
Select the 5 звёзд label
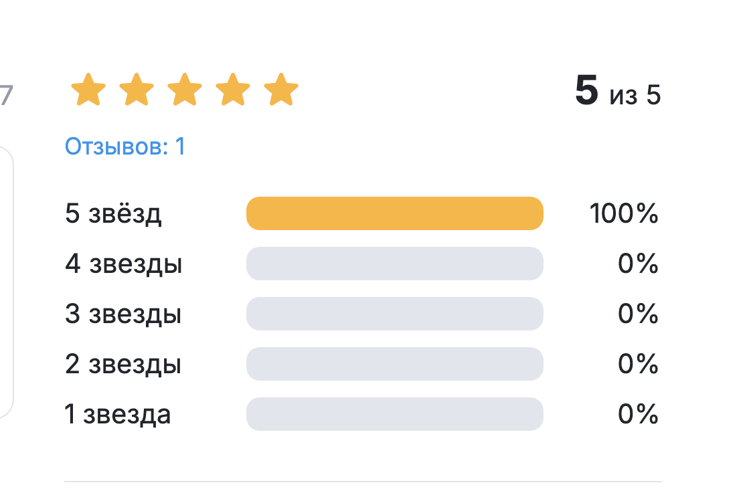pos(113,214)
